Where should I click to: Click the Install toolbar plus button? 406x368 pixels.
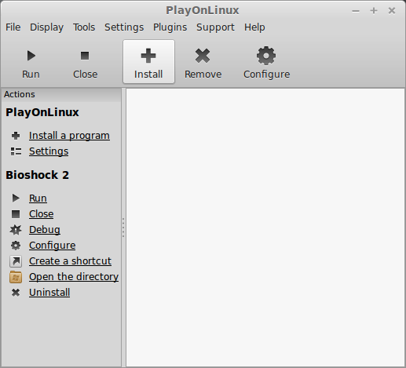[x=148, y=62]
